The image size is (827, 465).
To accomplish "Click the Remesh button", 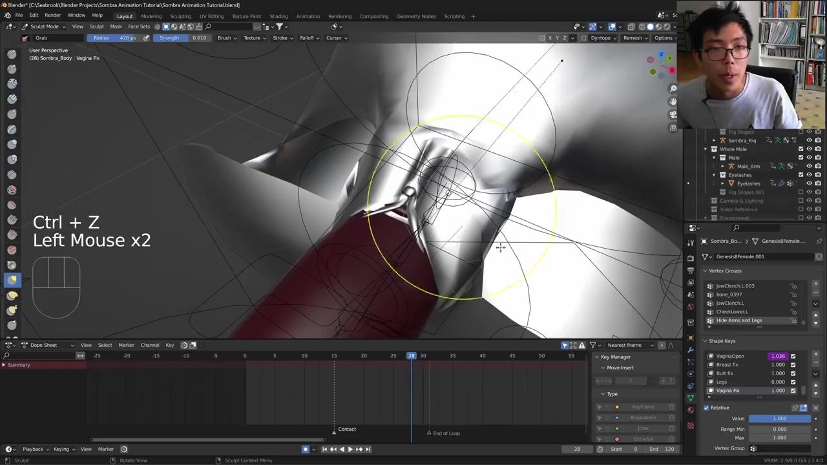I will click(x=634, y=38).
